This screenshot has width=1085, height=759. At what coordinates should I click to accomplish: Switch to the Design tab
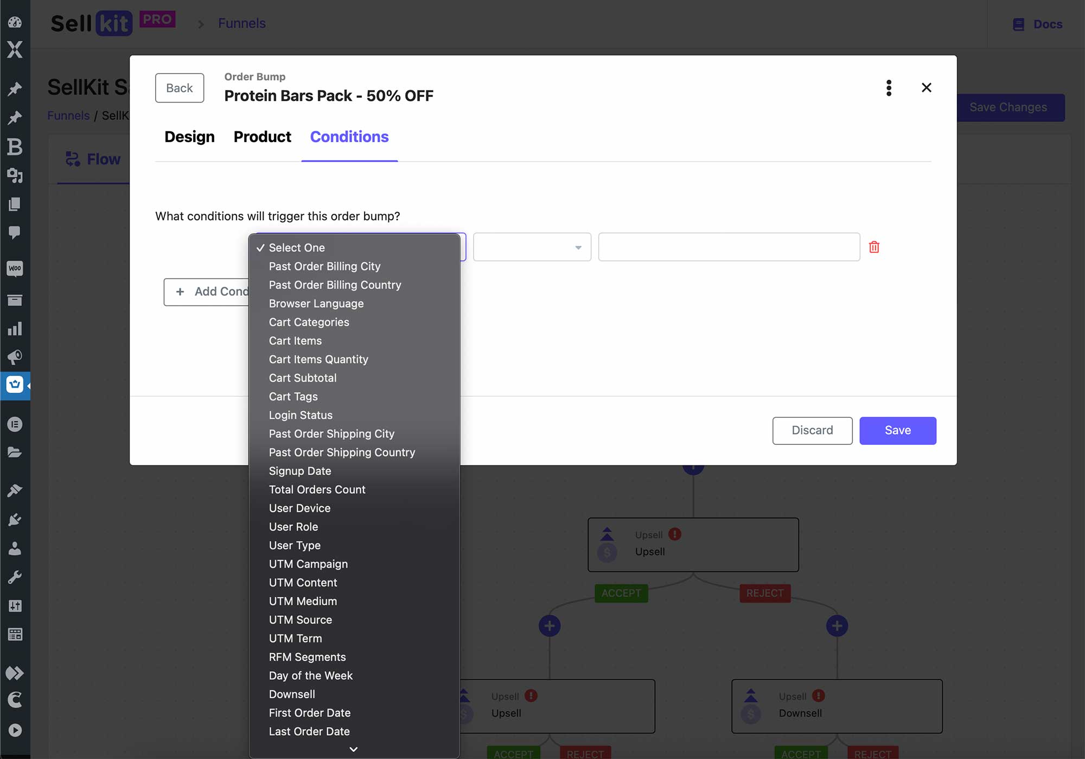189,137
